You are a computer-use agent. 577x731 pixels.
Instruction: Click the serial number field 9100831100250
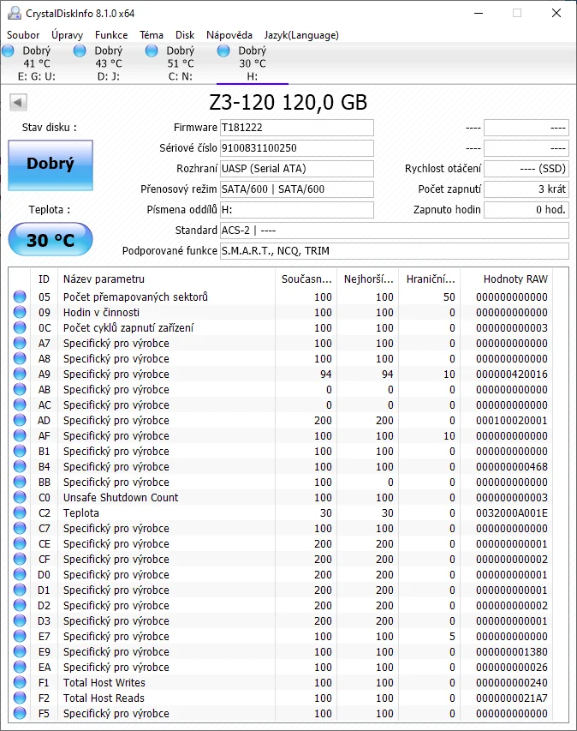pos(297,148)
